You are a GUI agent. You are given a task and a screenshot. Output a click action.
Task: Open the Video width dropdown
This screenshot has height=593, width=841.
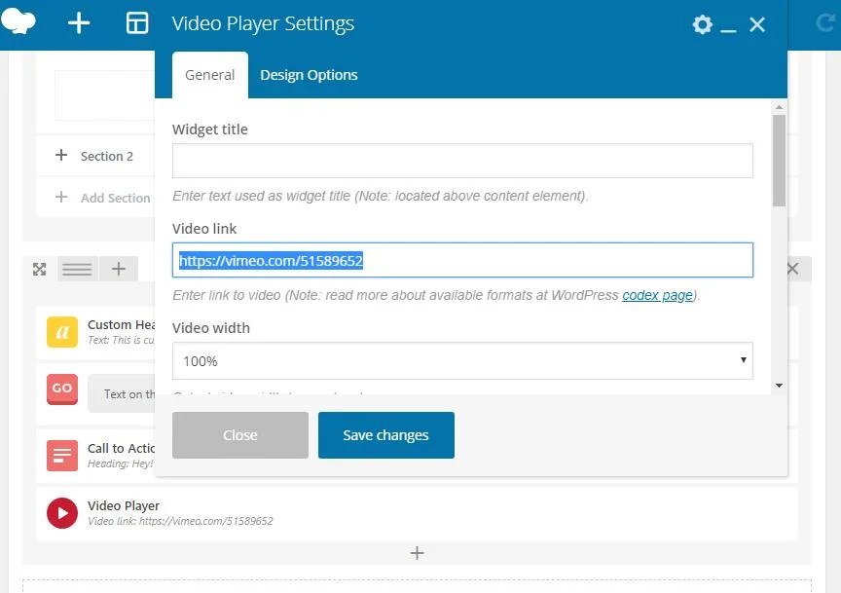[x=462, y=361]
